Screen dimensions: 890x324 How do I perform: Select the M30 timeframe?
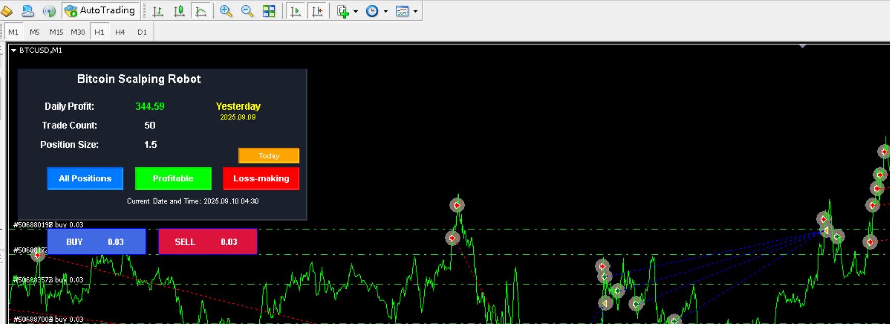click(x=78, y=32)
